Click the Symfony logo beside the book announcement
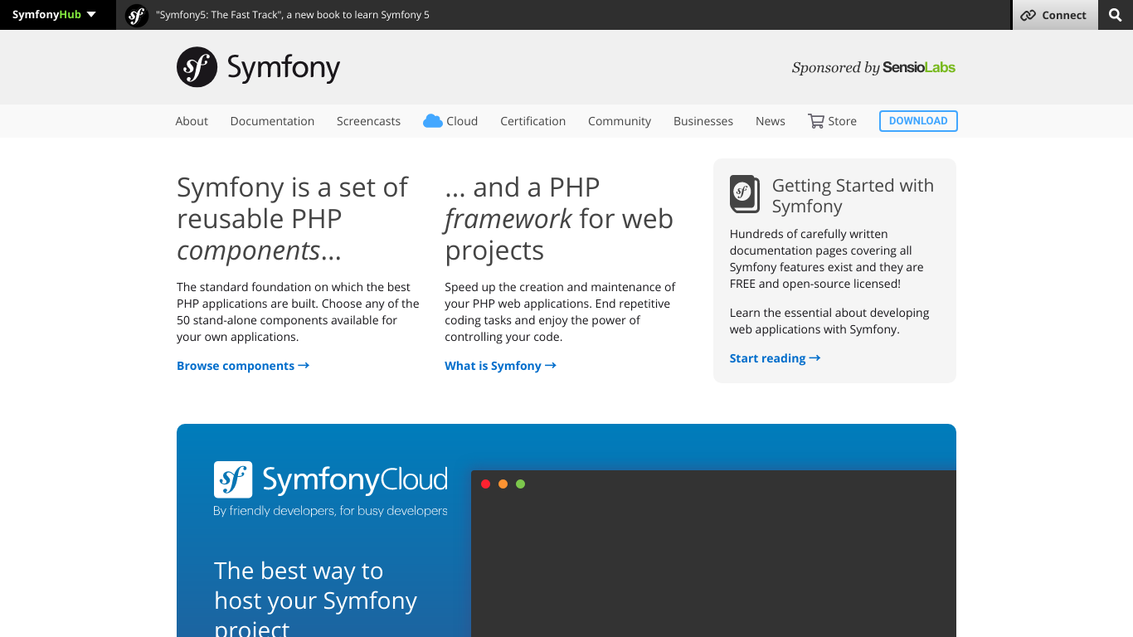1133x637 pixels. tap(137, 15)
